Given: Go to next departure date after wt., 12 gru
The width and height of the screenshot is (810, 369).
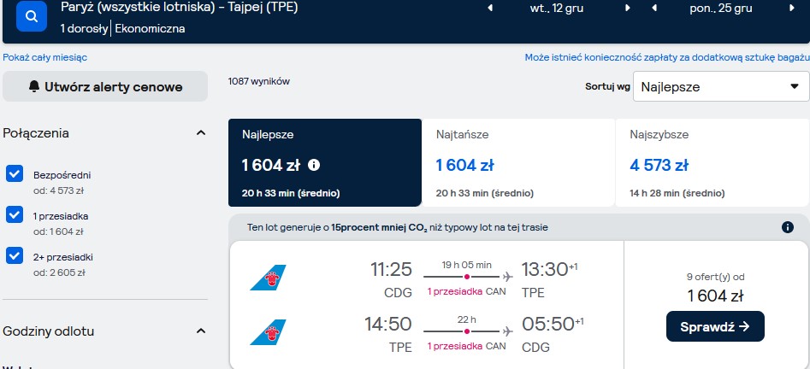Looking at the screenshot, I should [628, 9].
